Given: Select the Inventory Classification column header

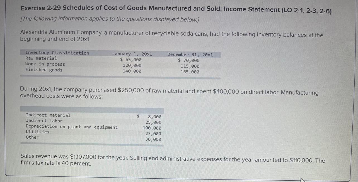Looking at the screenshot, I should point(57,53).
